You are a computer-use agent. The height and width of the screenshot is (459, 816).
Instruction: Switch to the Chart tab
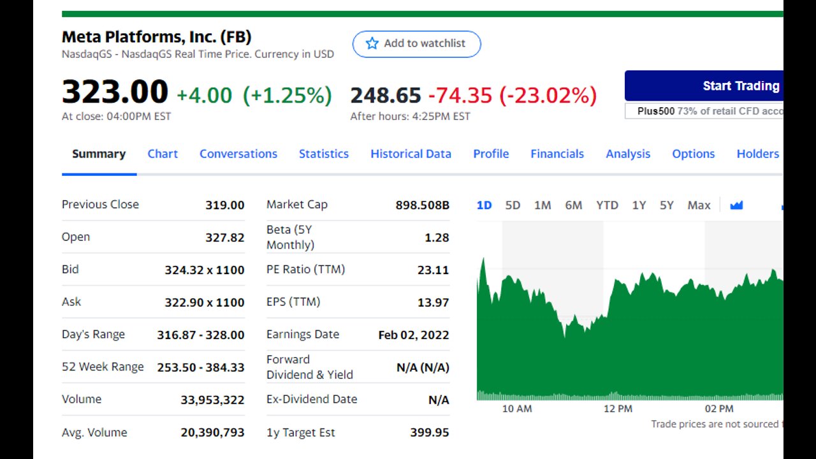point(163,154)
